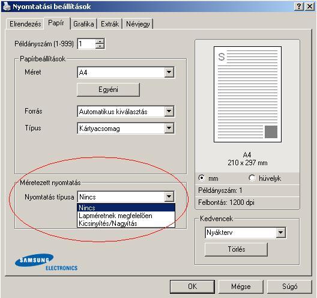Collapse the Nyomtatás típusa dropdown arrow
The height and width of the screenshot is (298, 317).
(x=169, y=196)
